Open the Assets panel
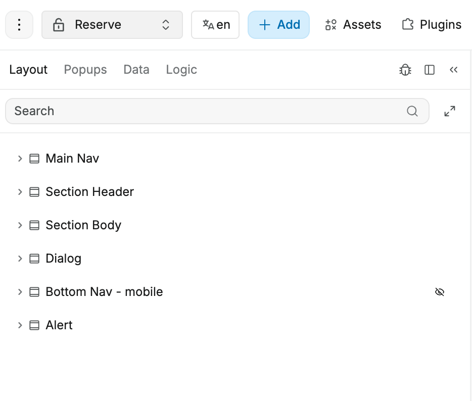Image resolution: width=472 pixels, height=401 pixels. 353,25
